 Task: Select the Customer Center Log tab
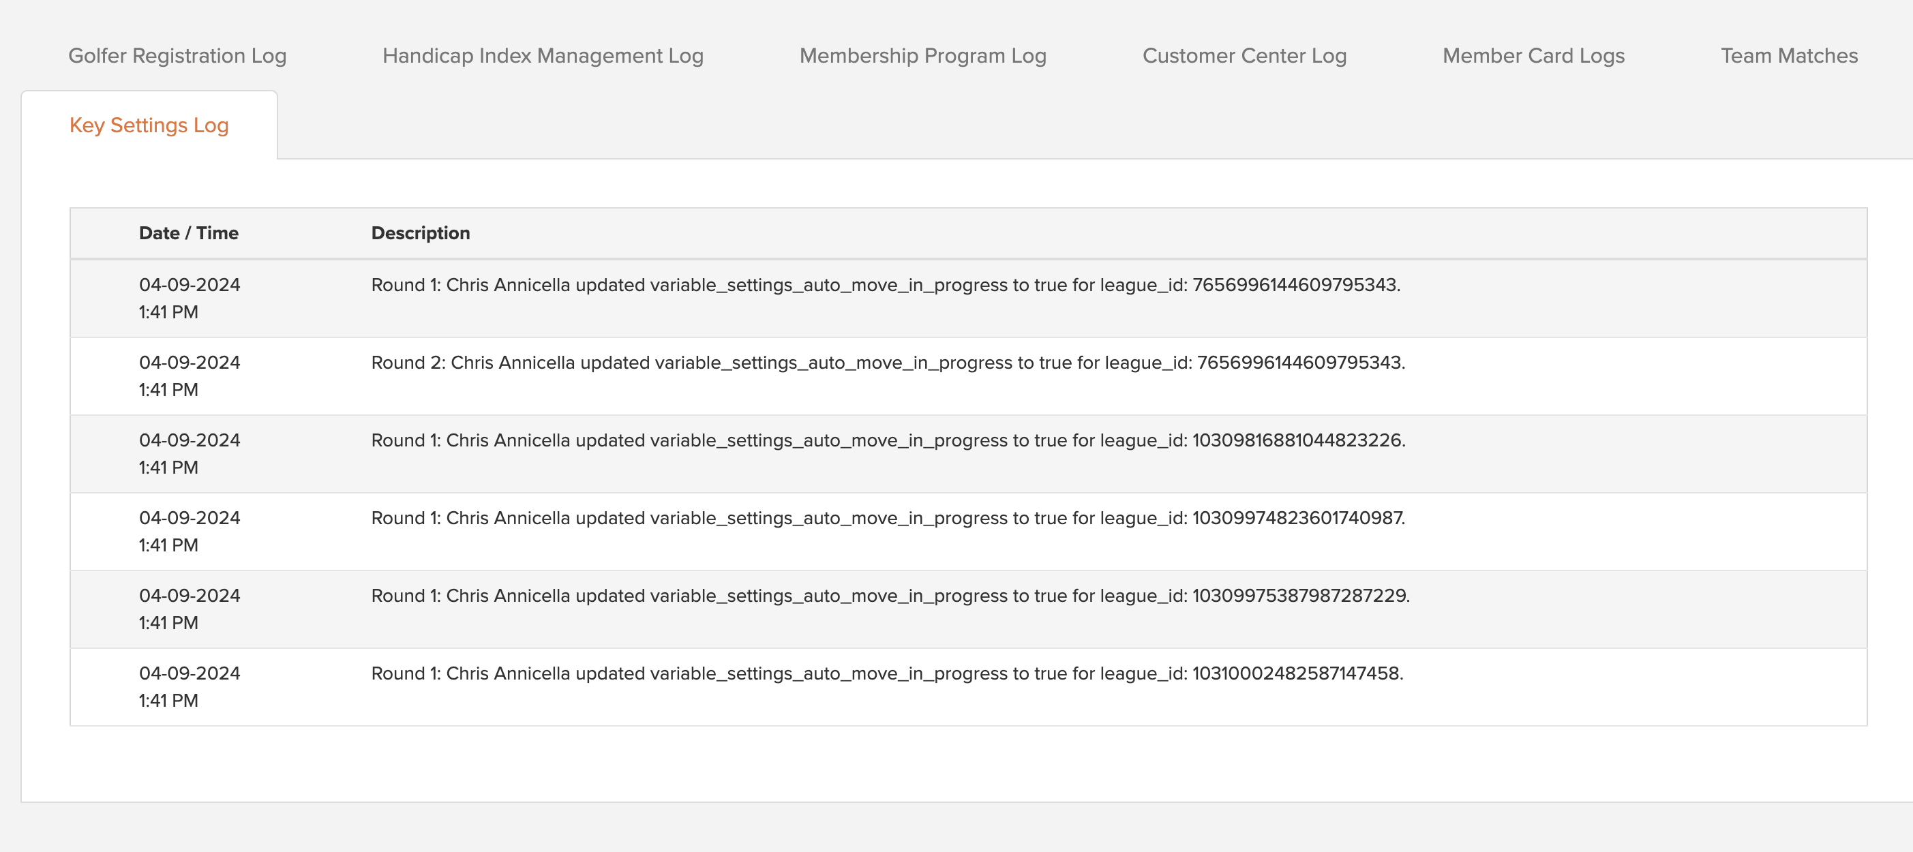coord(1244,56)
